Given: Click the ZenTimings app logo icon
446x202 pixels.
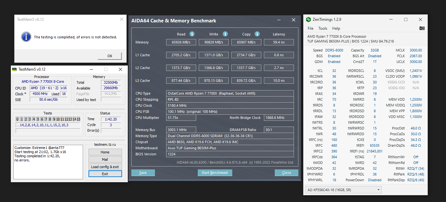Looking at the screenshot, I should 308,19.
